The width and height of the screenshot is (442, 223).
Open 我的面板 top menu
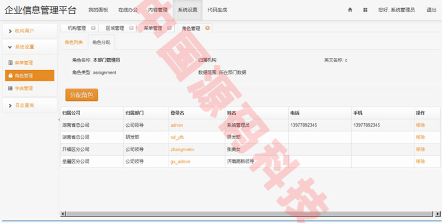pyautogui.click(x=98, y=9)
